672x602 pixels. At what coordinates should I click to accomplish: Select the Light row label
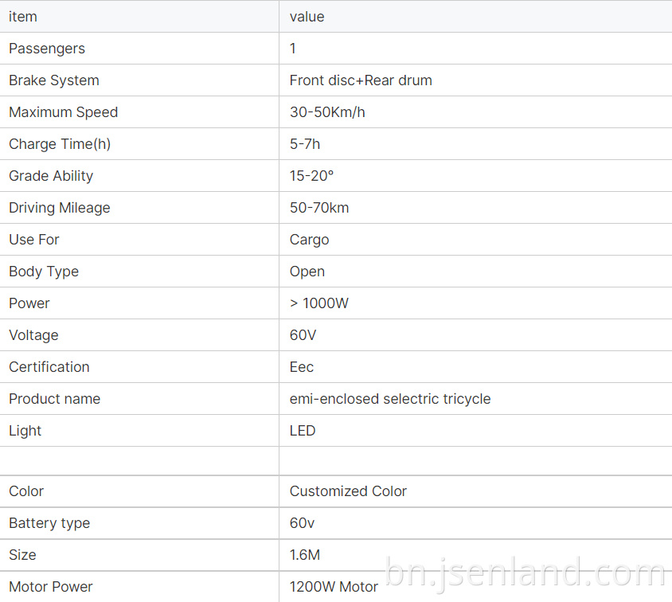pyautogui.click(x=25, y=431)
